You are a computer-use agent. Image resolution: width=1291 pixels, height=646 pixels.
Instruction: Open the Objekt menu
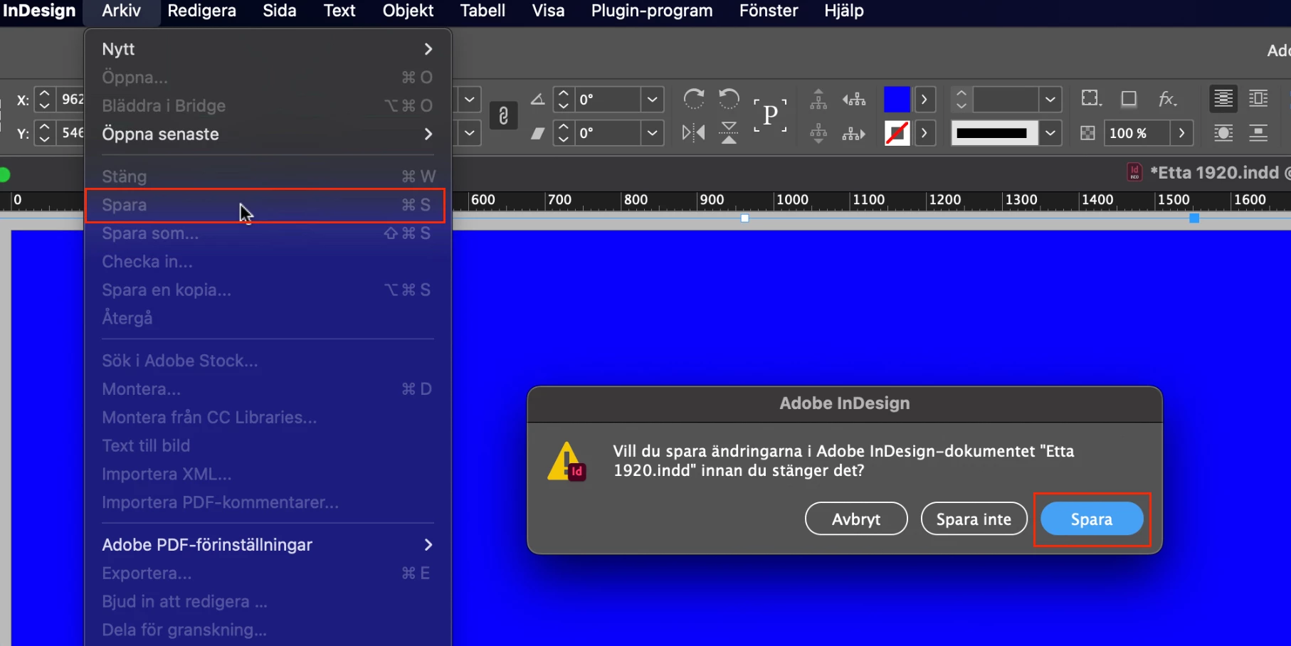tap(408, 11)
